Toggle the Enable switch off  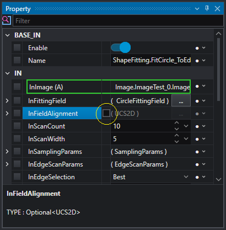coord(121,47)
